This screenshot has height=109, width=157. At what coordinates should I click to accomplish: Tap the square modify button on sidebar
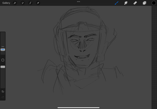[3, 60]
